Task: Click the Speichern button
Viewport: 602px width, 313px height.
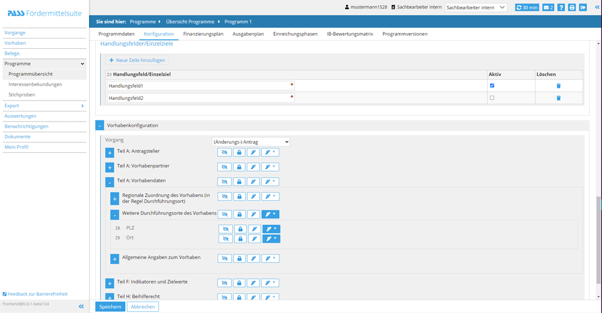Action: (x=110, y=306)
